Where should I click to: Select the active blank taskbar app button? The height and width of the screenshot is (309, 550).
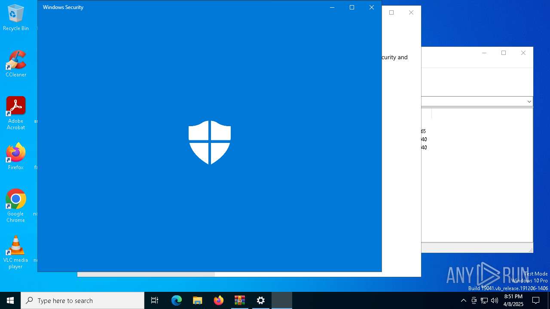tap(282, 300)
